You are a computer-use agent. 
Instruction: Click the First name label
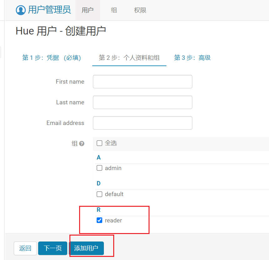coord(70,82)
